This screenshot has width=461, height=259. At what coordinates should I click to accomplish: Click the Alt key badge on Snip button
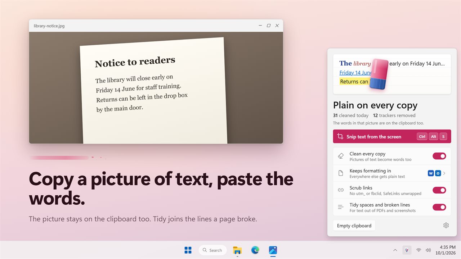(434, 137)
